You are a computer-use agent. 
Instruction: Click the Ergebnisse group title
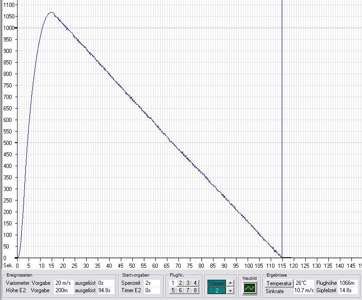pyautogui.click(x=277, y=275)
